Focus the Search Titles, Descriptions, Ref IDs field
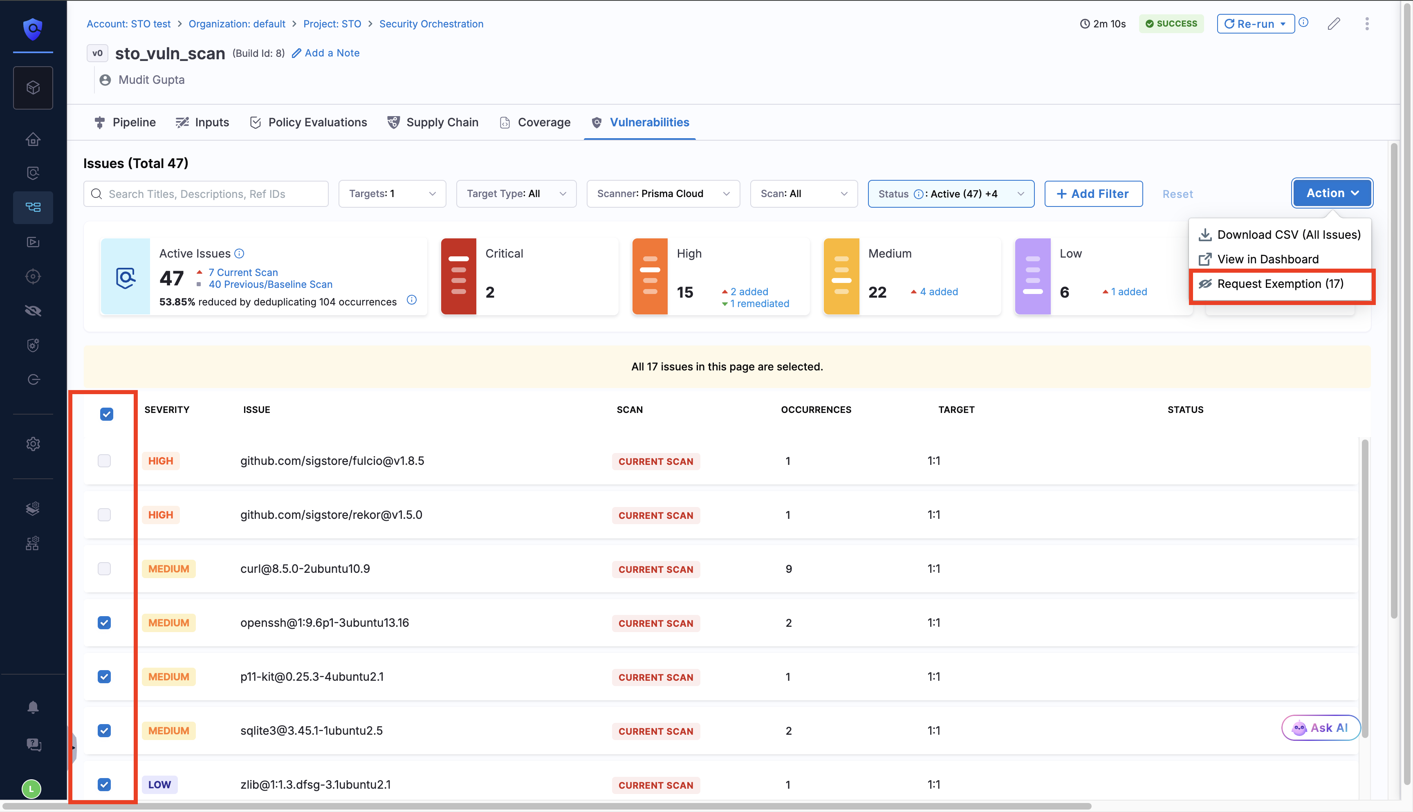 [206, 193]
